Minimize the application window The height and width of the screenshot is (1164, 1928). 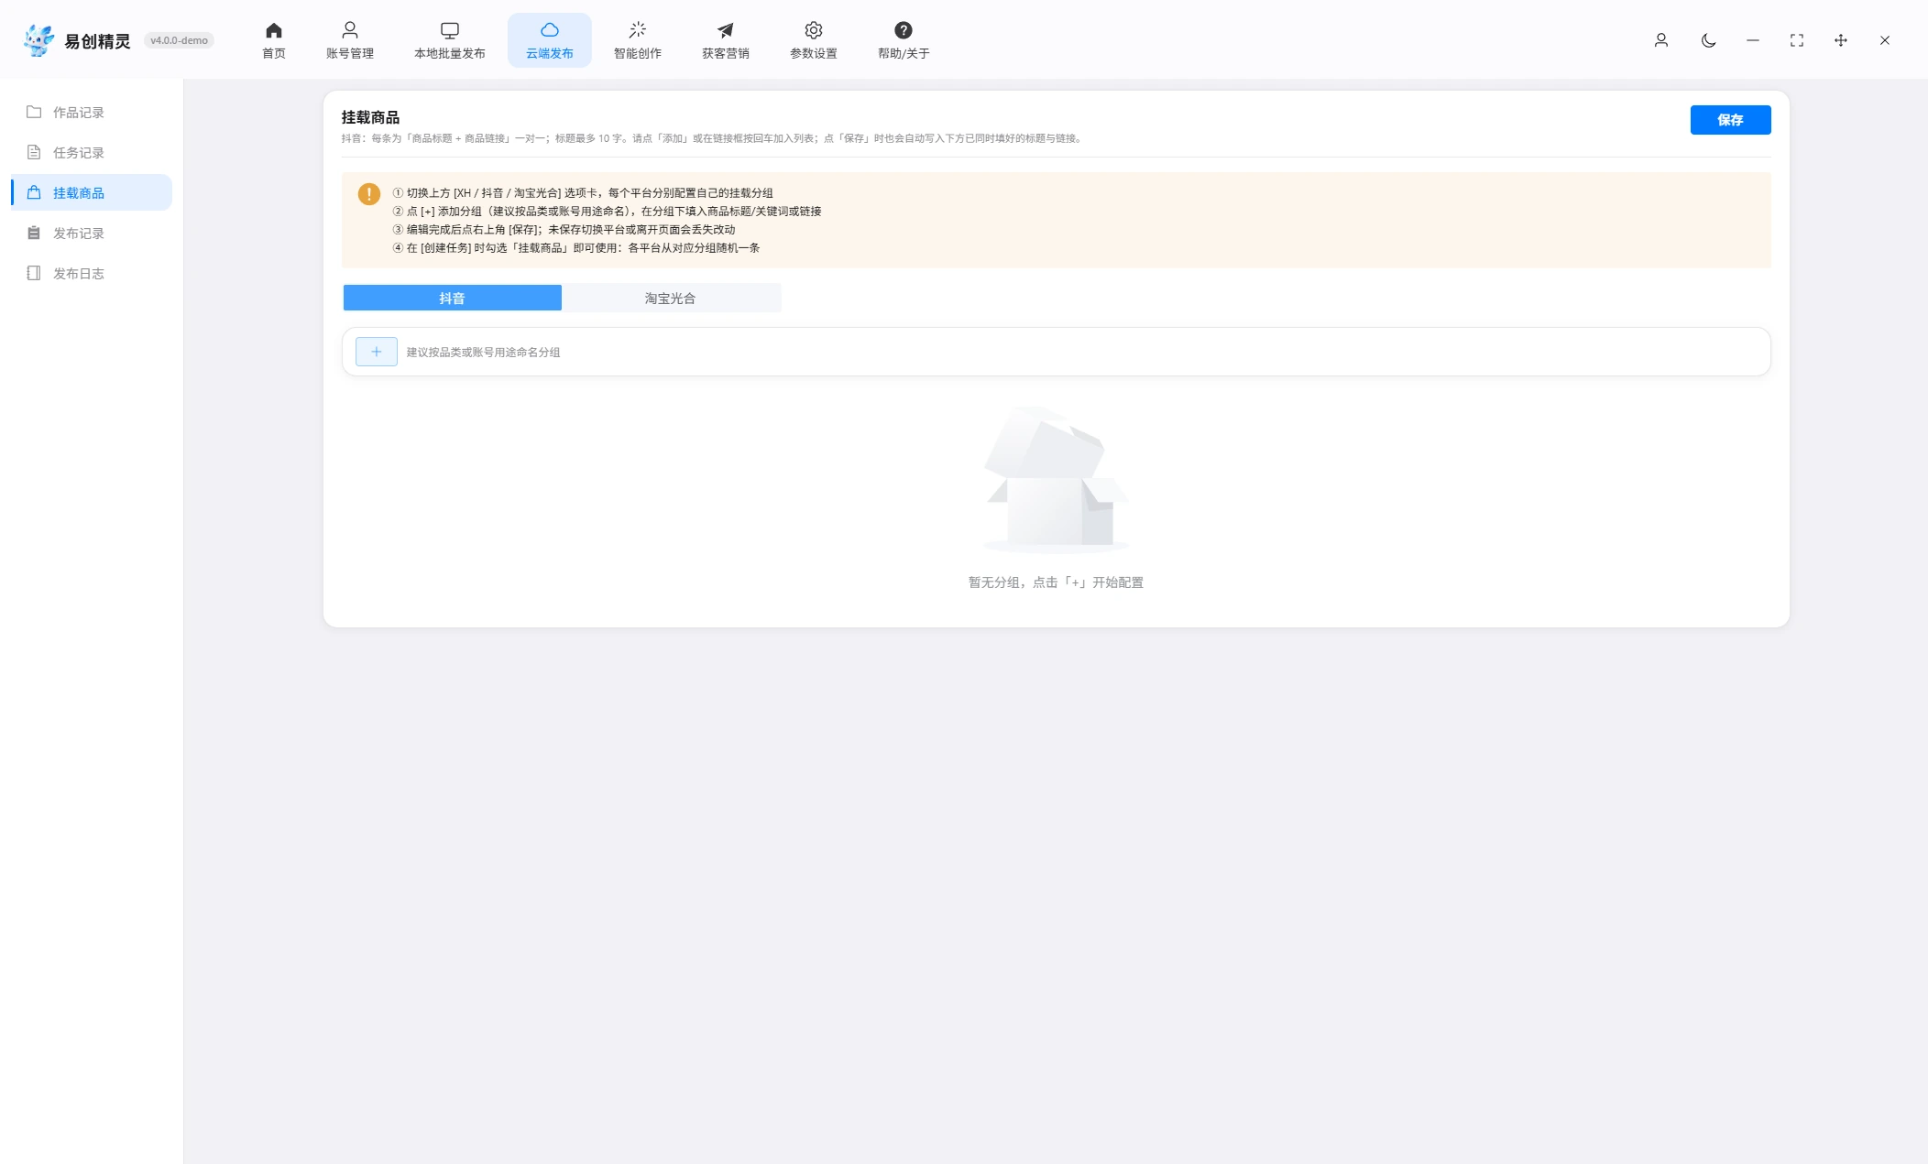coord(1753,40)
